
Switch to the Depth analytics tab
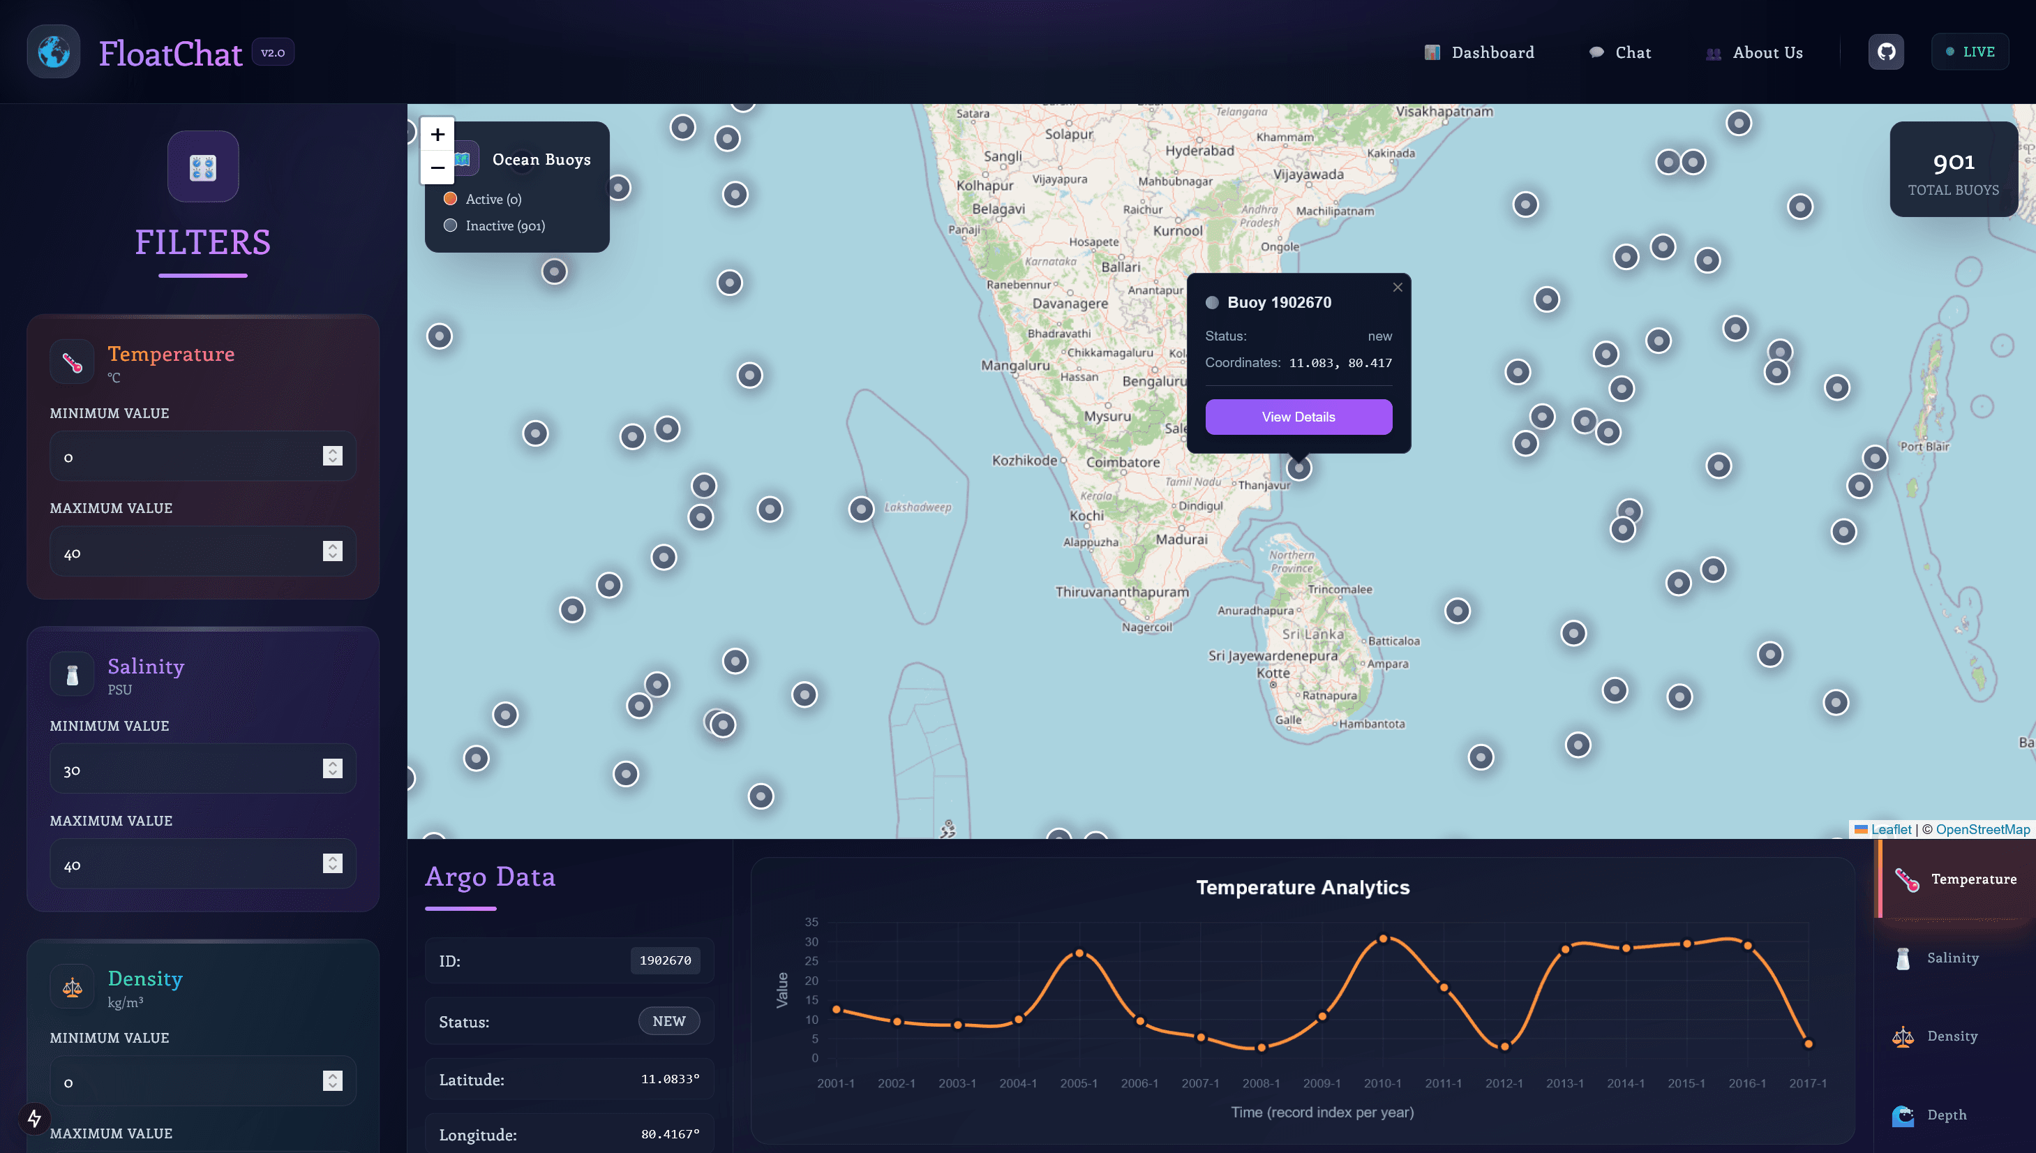tap(1956, 1115)
